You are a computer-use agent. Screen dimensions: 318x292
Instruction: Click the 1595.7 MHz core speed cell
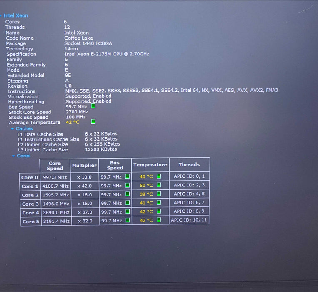[55, 195]
